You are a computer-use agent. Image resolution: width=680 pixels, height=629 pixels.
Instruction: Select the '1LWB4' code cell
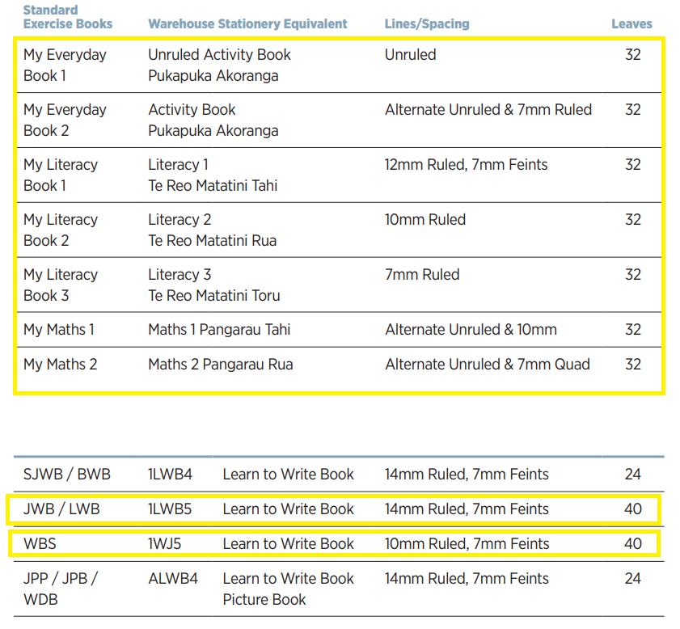[170, 475]
